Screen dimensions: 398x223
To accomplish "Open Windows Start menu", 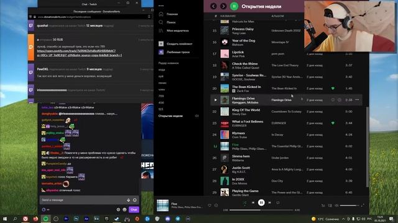I will pos(5,219).
